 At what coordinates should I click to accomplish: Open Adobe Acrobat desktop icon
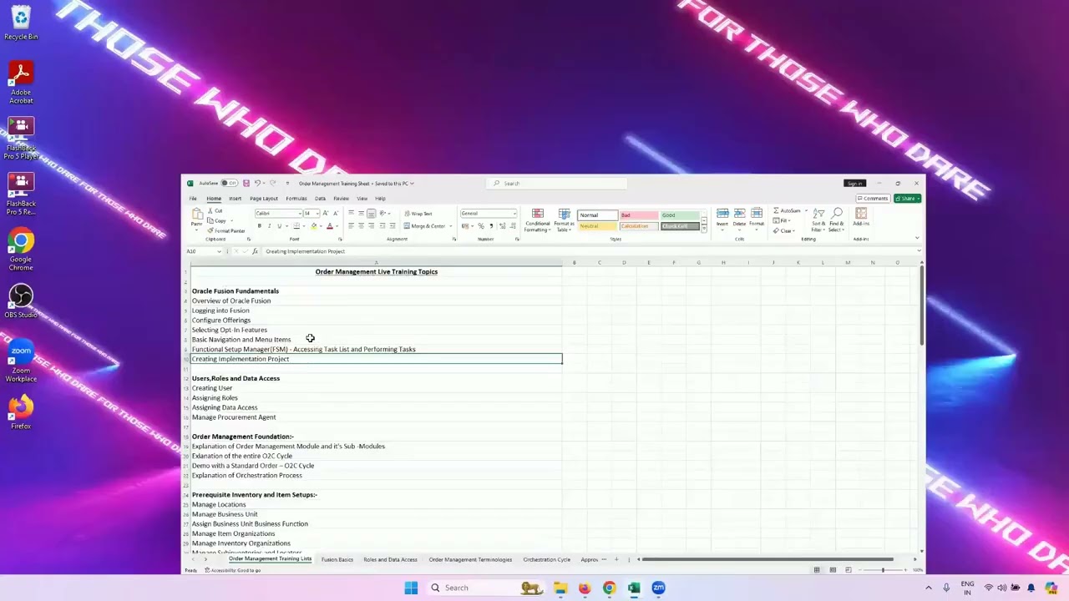[21, 83]
